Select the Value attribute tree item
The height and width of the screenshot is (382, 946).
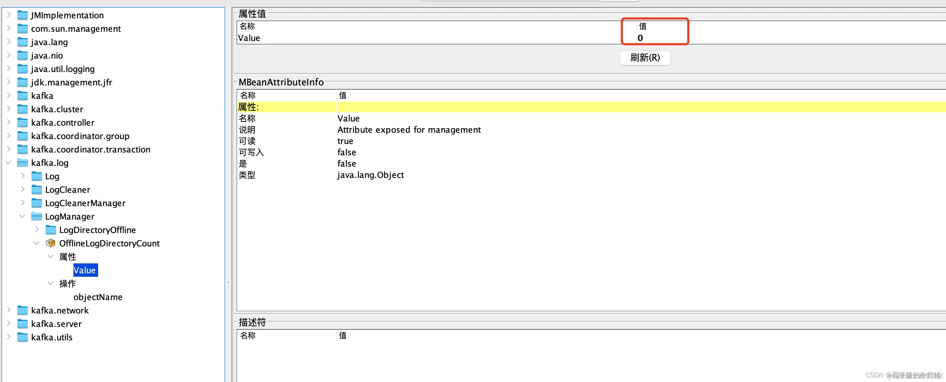coord(85,270)
